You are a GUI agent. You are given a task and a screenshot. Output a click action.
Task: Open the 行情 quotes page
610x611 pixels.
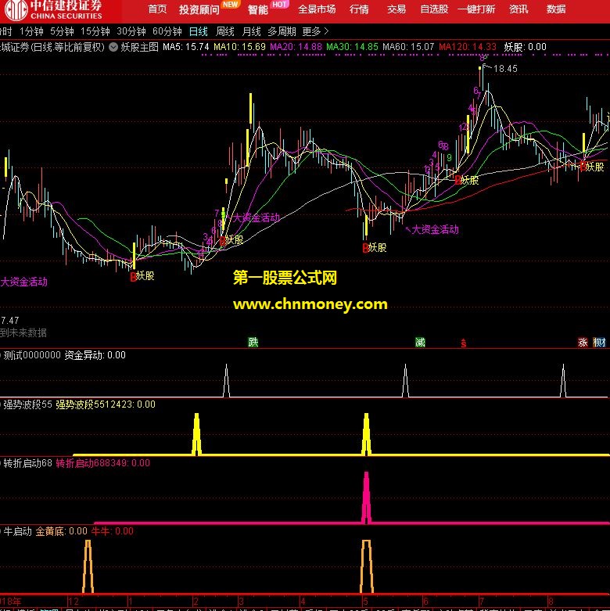pos(359,9)
